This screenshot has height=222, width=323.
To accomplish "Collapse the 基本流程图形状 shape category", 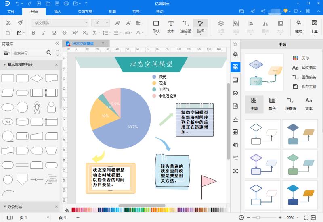I will 4,65.
